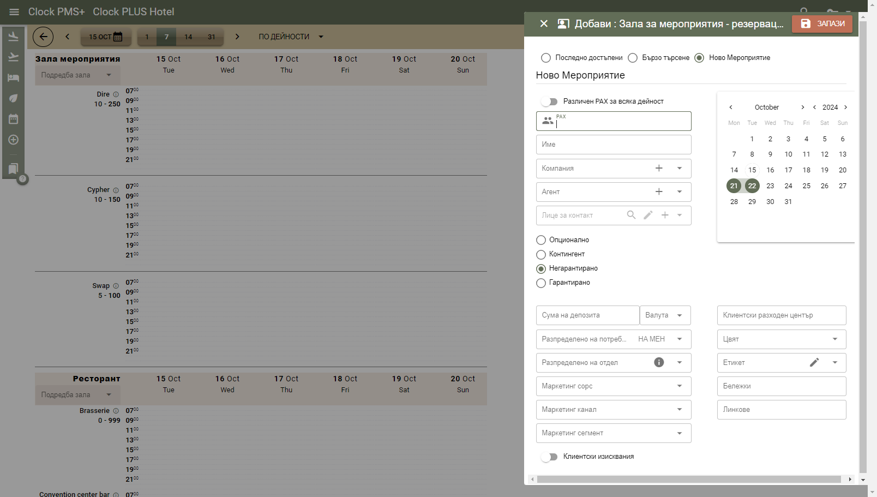Screen dimensions: 877x497
Task: Show info for Разпределено на отдел
Action: (x=659, y=362)
